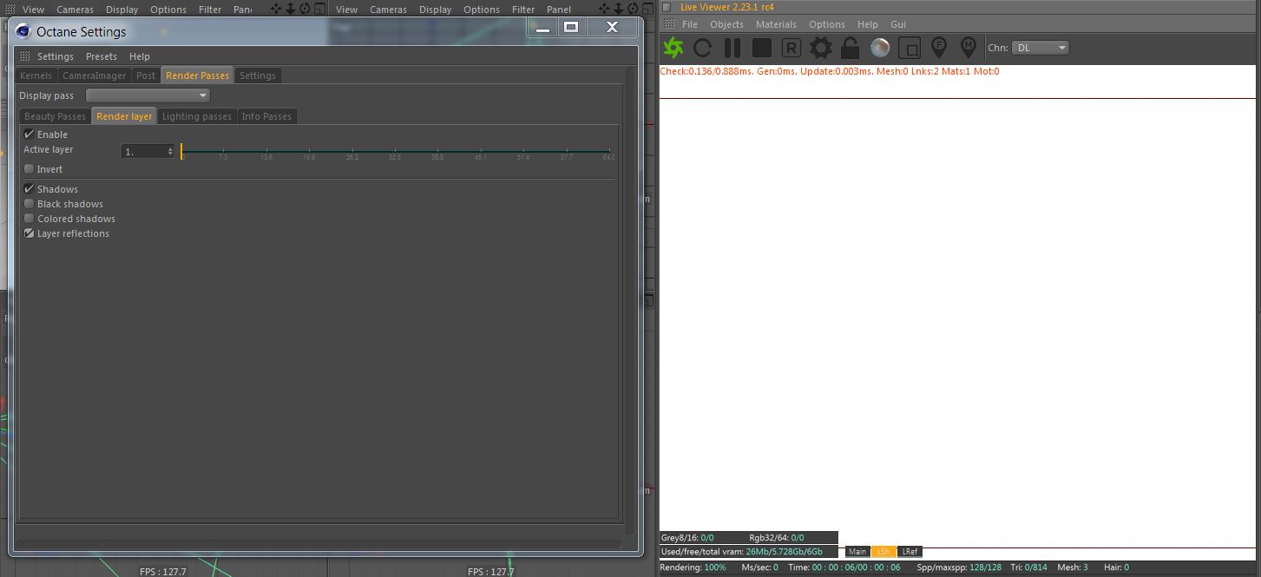Click the right viewport rotate camera icon

coord(634,9)
